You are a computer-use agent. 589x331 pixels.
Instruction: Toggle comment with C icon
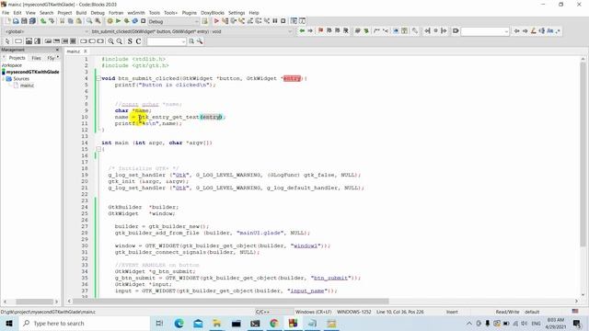click(x=138, y=41)
